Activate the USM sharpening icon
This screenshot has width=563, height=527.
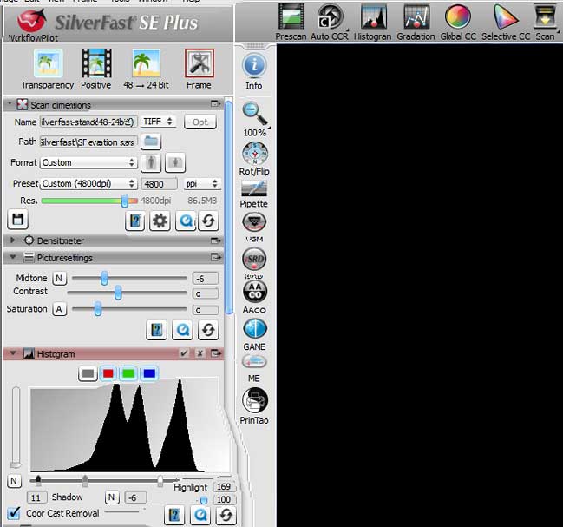(254, 221)
